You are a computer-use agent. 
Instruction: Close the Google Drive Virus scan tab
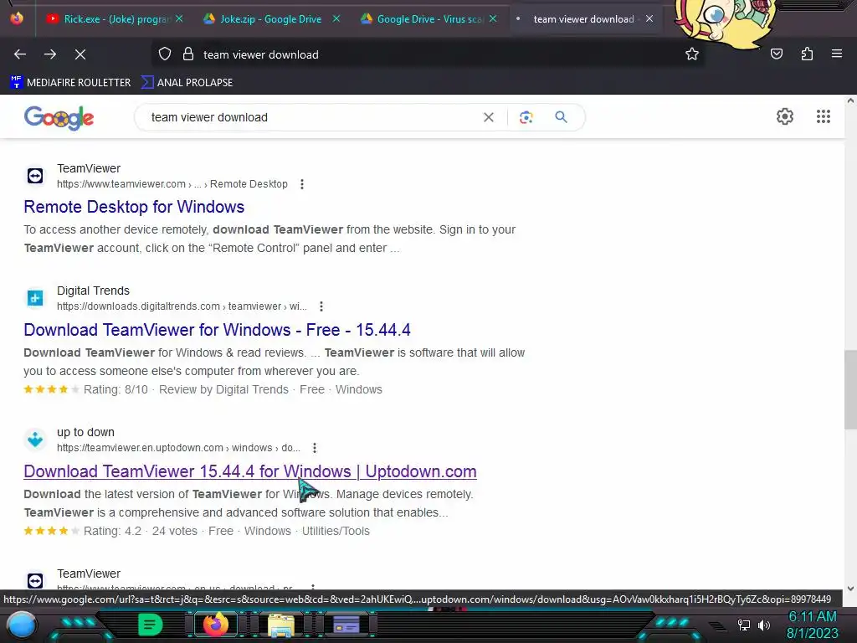click(493, 18)
